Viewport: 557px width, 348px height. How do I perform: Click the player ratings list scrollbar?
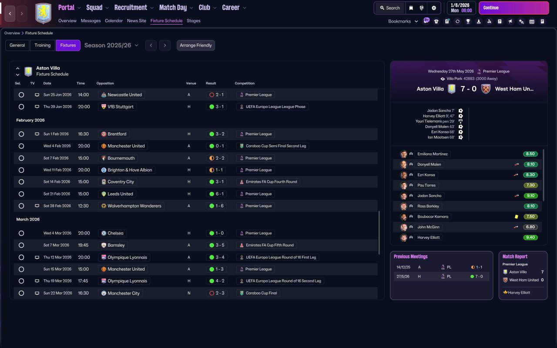543,175
